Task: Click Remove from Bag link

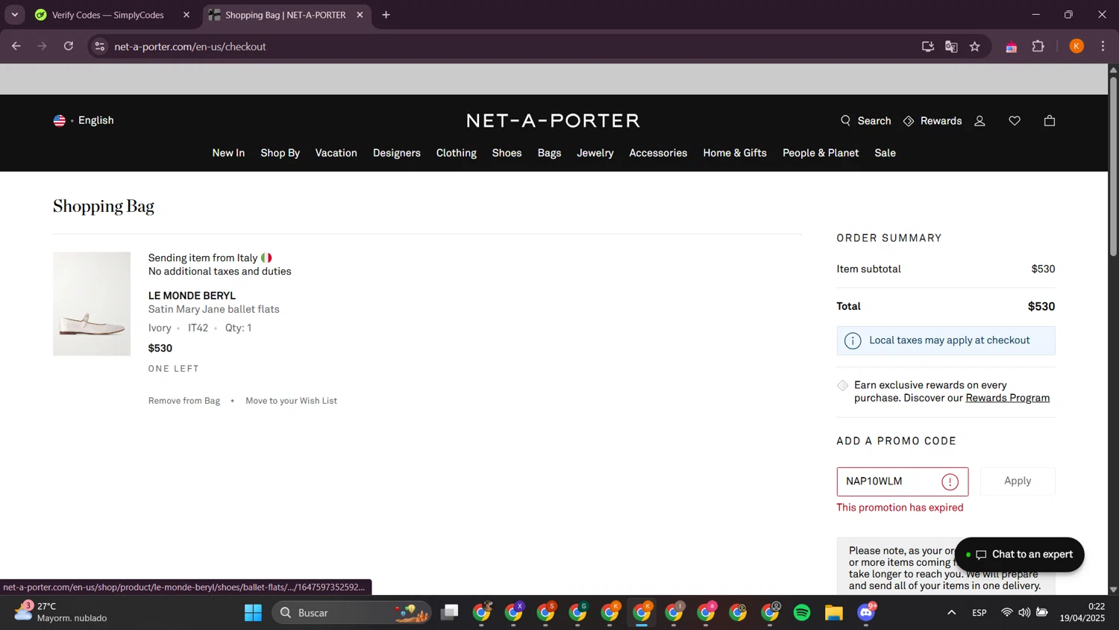Action: pyautogui.click(x=184, y=401)
